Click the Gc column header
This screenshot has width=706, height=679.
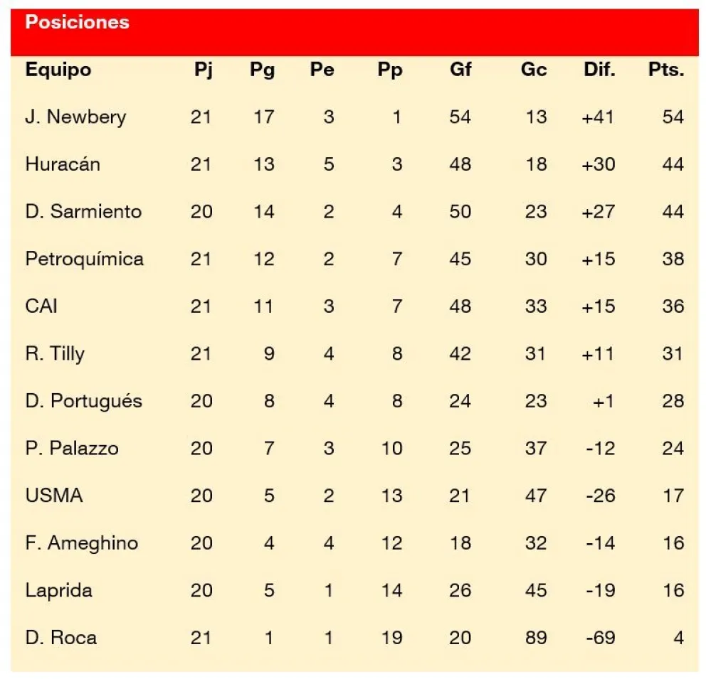534,70
